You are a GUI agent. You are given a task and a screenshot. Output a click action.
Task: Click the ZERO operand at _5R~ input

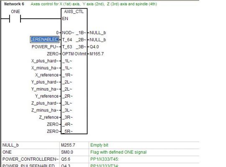53,132
